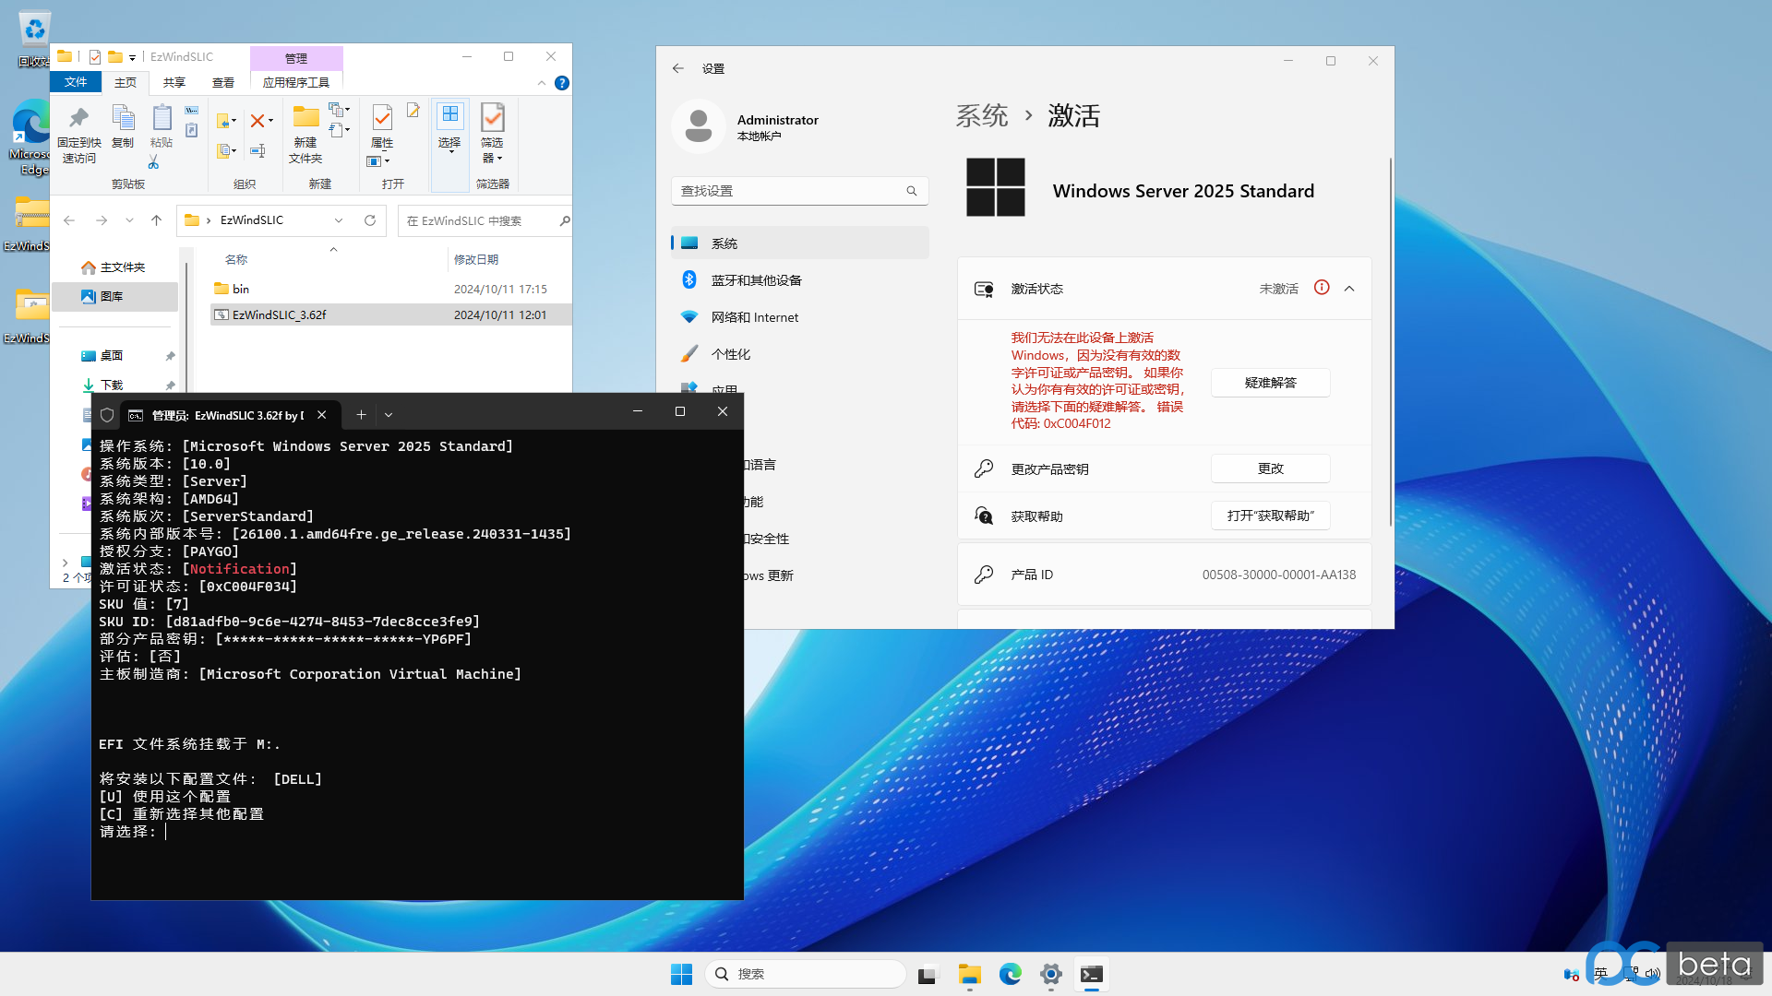Close the EzWindSLIC terminal tab
The height and width of the screenshot is (996, 1772).
(x=321, y=415)
